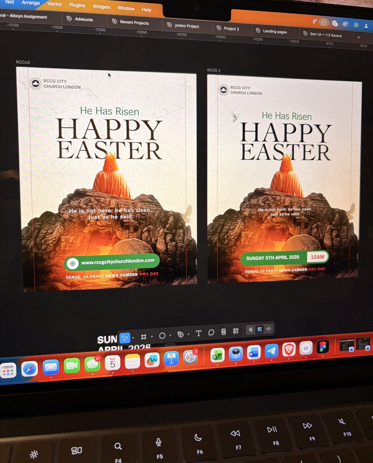The image size is (373, 463).
Task: Click the highlighted W menu bar icon
Action: [324, 22]
